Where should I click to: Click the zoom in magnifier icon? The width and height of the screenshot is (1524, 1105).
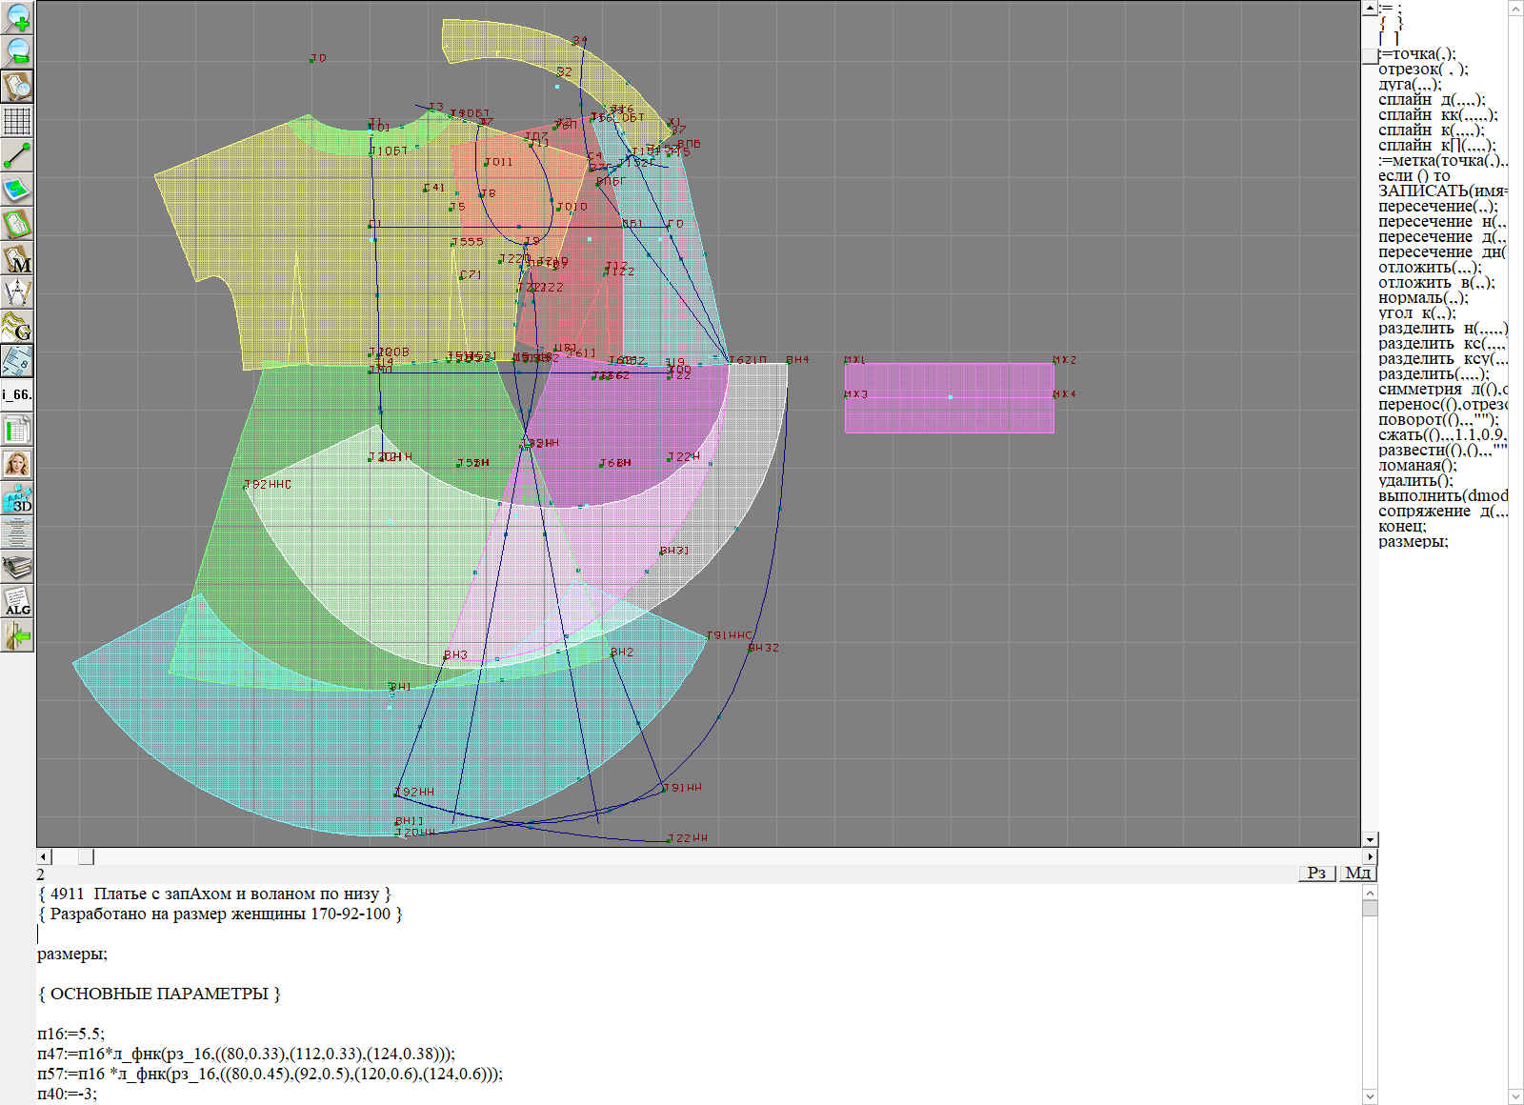coord(17,17)
